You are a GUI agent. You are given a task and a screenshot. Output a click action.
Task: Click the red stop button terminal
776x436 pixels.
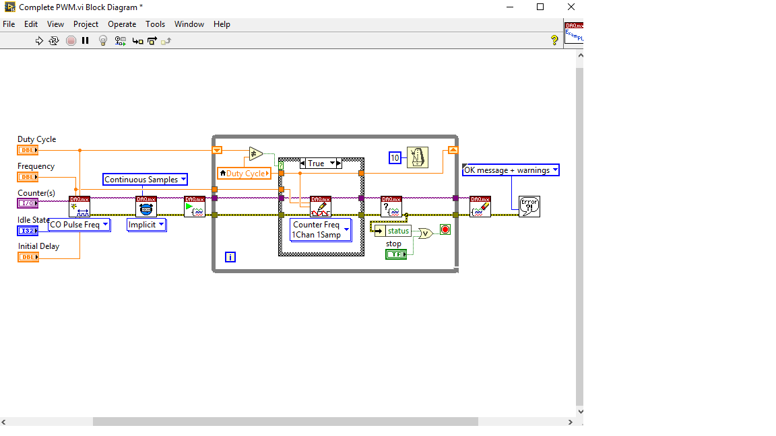(x=445, y=229)
